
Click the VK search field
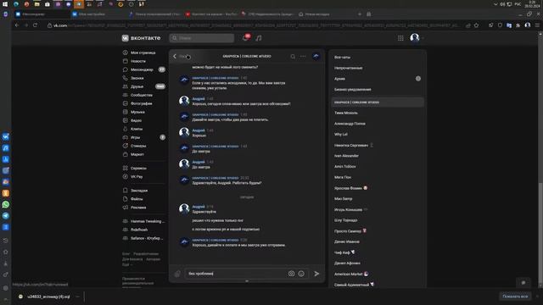[202, 38]
